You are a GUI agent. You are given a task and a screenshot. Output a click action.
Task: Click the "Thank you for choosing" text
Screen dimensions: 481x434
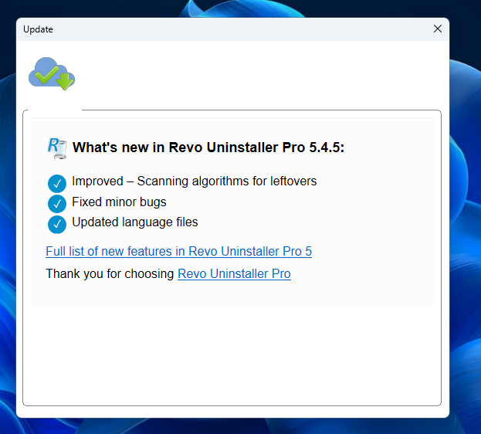click(x=110, y=274)
